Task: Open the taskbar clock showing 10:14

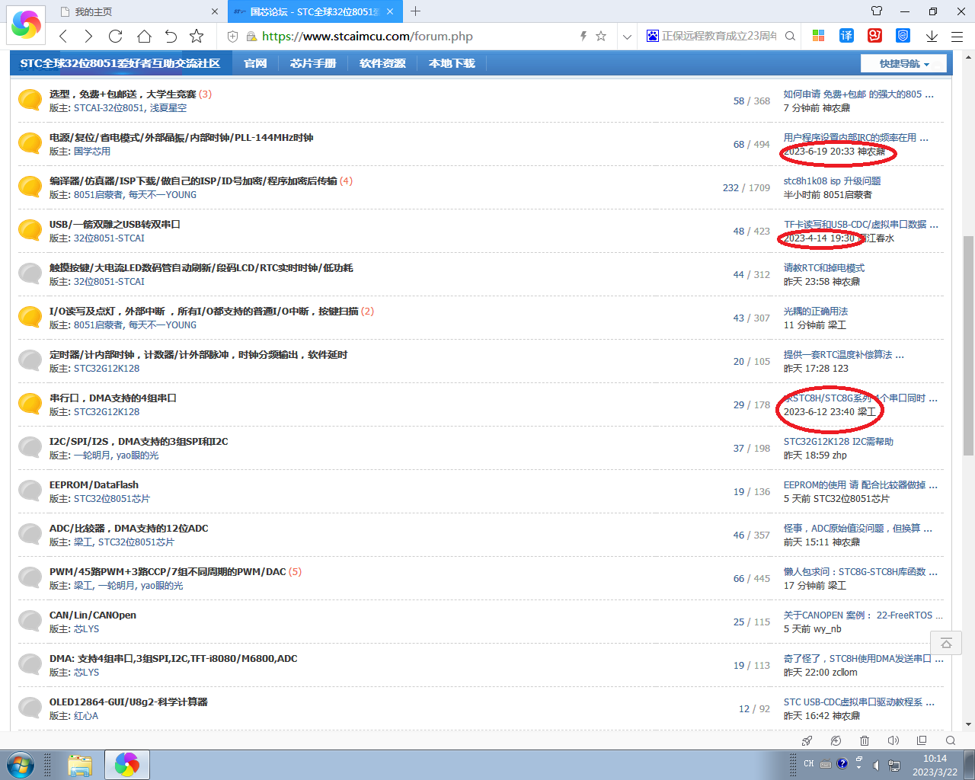Action: pos(935,765)
